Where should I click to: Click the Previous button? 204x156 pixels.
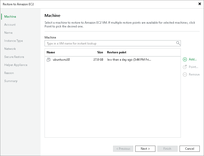123,149
